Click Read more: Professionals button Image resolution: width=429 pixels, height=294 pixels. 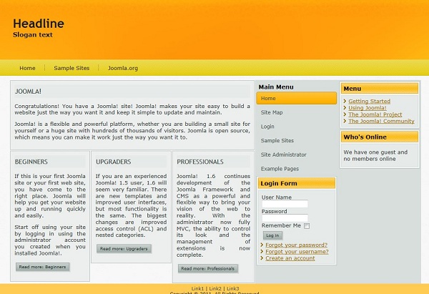pos(207,268)
